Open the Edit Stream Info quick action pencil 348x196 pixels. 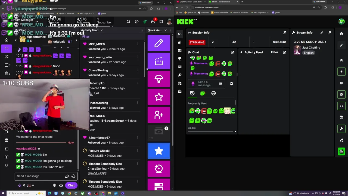[159, 43]
